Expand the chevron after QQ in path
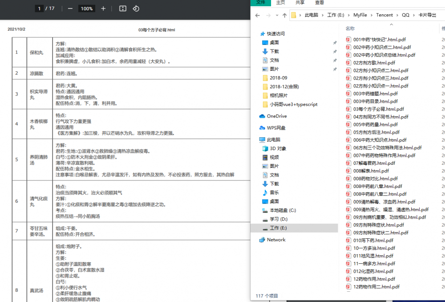 414,15
